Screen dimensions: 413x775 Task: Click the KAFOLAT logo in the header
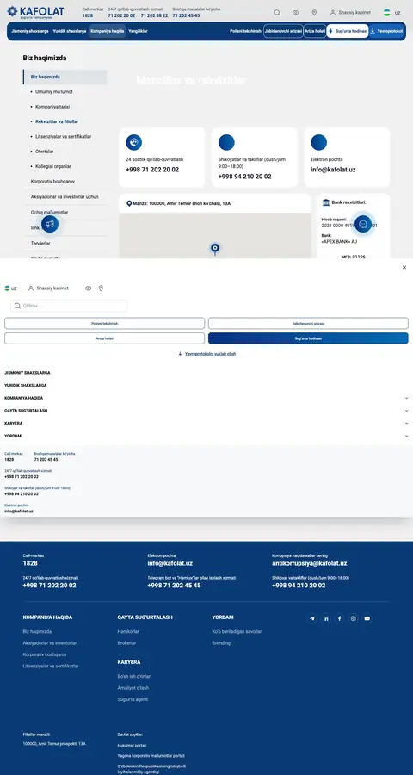click(x=35, y=12)
